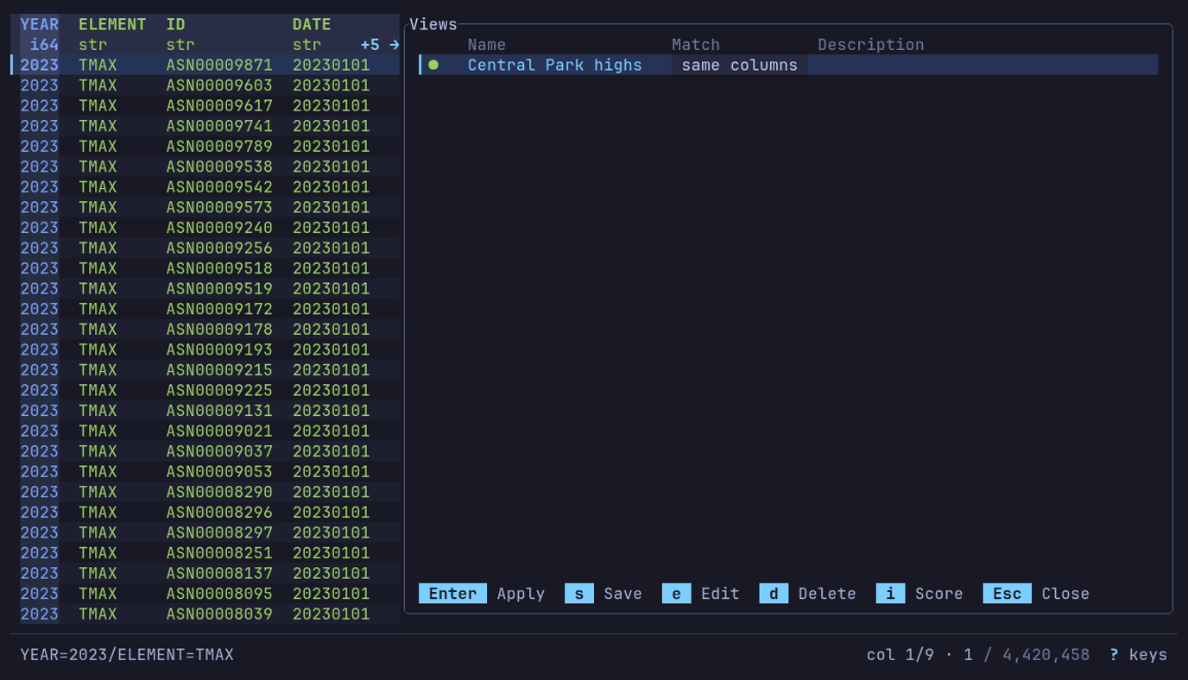Click the ID column header
1188x680 pixels.
point(175,24)
